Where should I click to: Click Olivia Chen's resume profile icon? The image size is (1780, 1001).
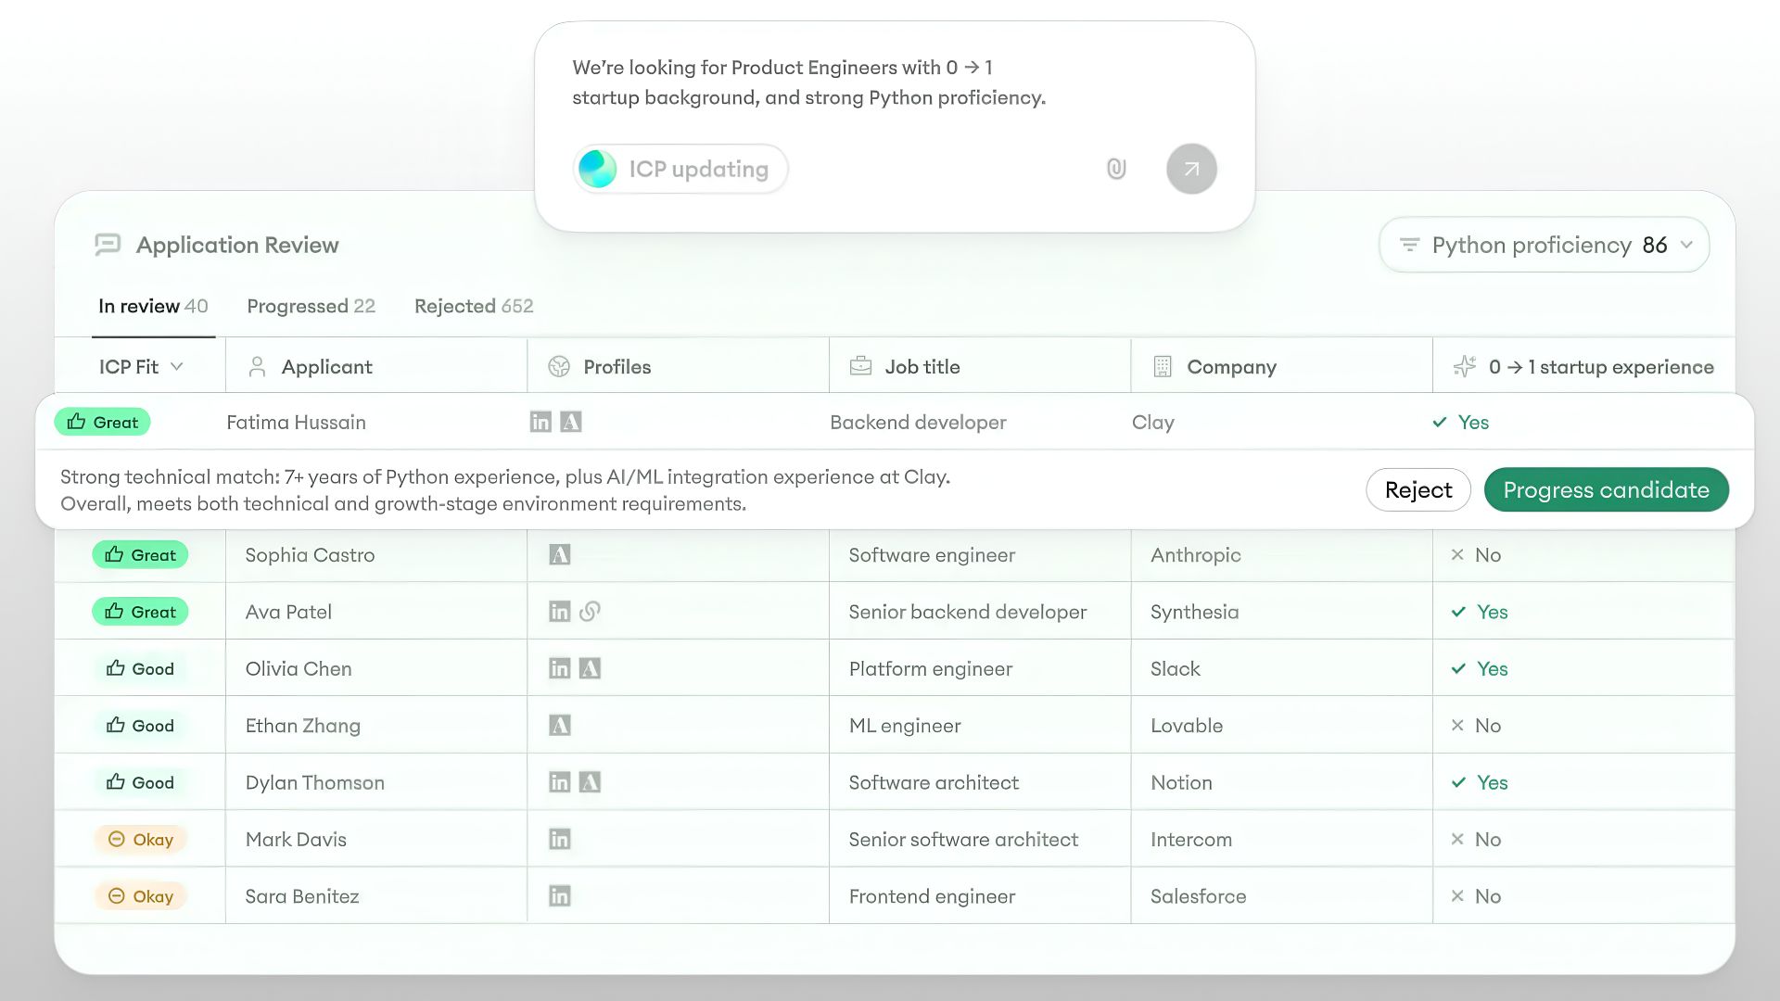point(590,669)
